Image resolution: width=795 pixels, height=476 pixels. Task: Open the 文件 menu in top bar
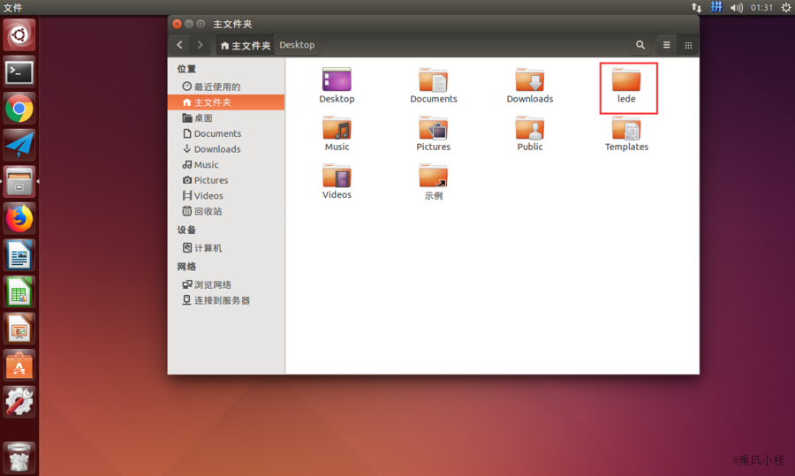12,7
